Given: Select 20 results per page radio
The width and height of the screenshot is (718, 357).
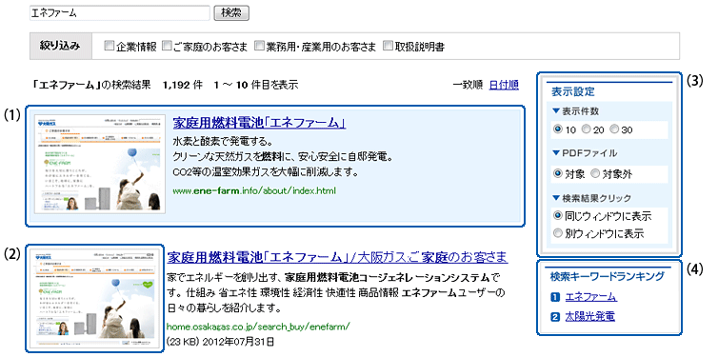Looking at the screenshot, I should point(586,129).
